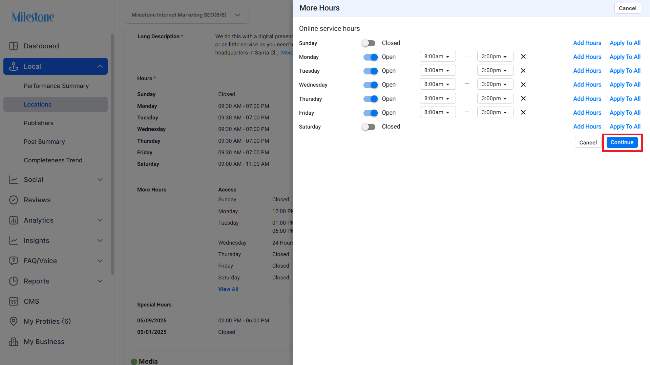Remove Thursday hours with the X icon

coord(523,98)
